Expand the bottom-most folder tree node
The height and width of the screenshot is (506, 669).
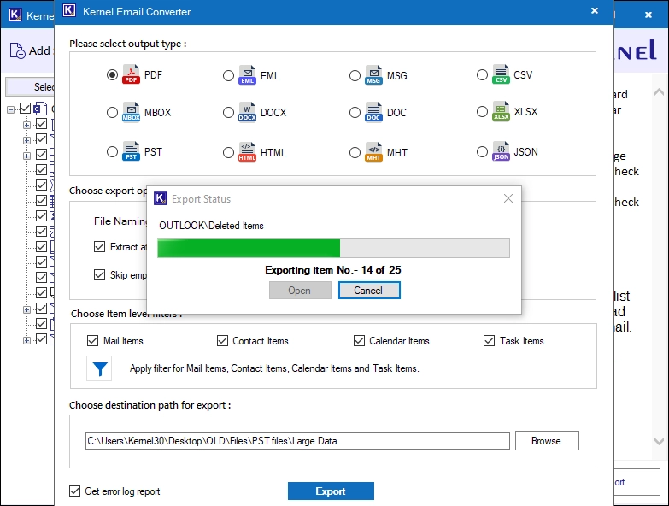[x=26, y=340]
